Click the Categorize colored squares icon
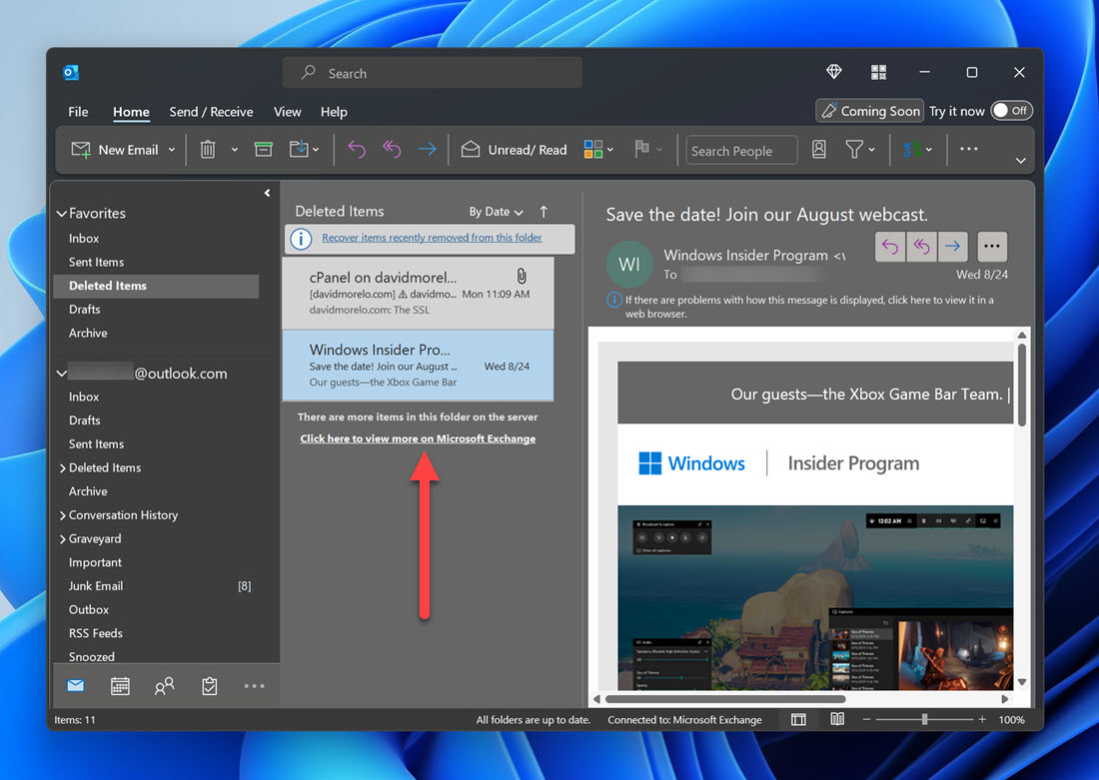Image resolution: width=1099 pixels, height=780 pixels. tap(592, 149)
